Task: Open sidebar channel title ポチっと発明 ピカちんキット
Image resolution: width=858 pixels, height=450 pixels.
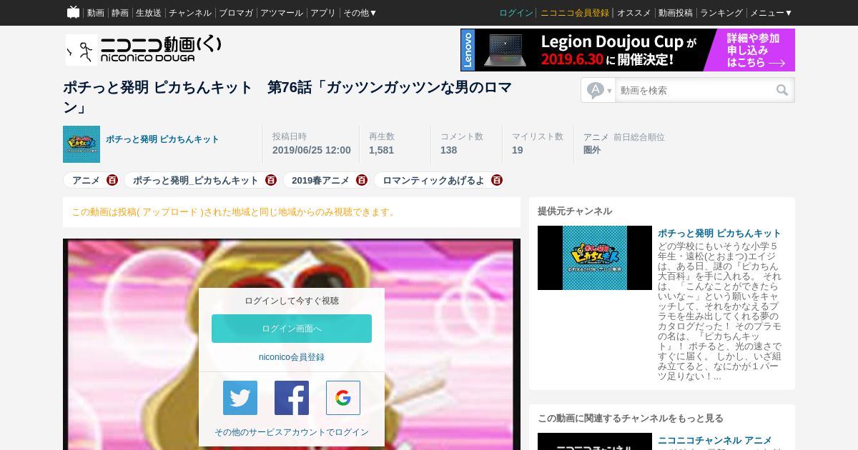Action: point(719,233)
